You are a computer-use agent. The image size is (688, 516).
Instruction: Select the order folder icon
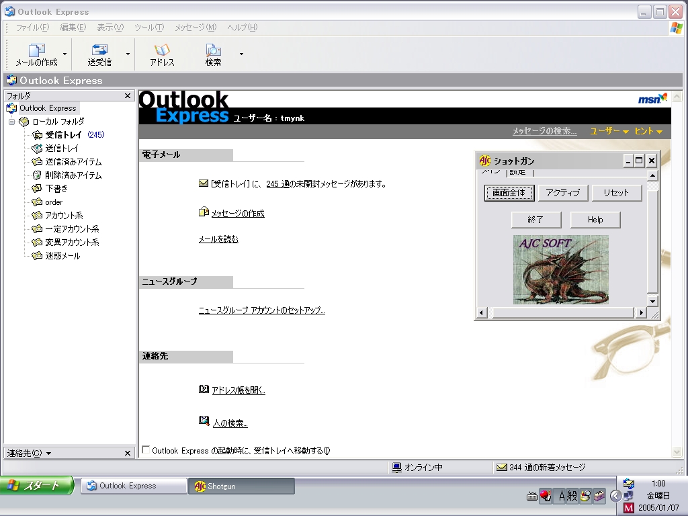38,202
